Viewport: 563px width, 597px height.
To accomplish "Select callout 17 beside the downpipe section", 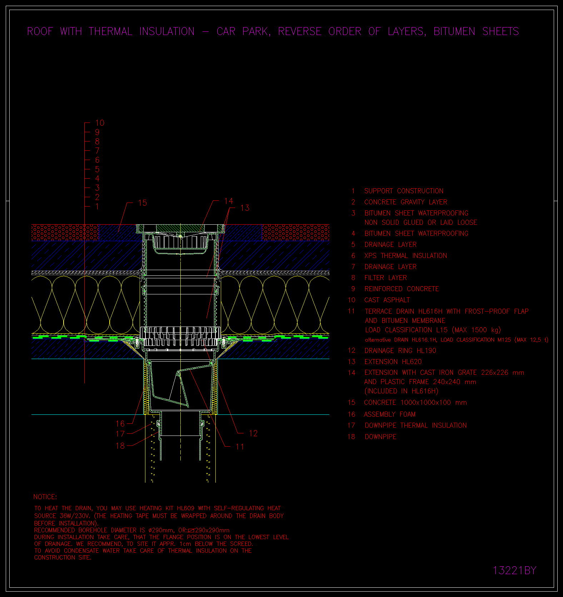I will tap(120, 434).
